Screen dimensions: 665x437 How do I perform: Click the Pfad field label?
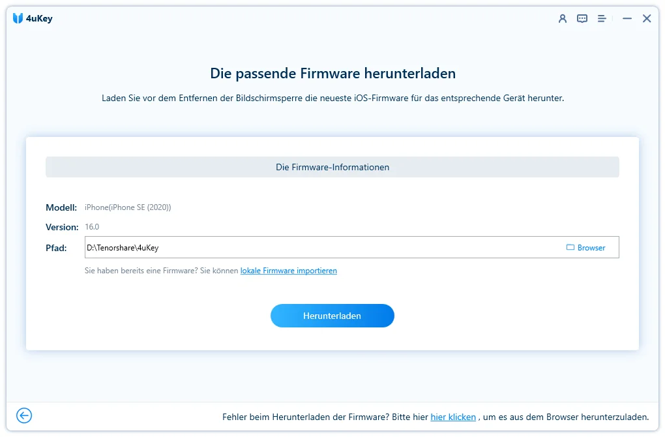click(x=56, y=248)
